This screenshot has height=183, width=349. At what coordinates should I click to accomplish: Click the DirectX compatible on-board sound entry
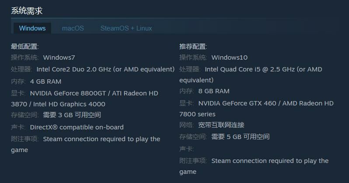(77, 127)
